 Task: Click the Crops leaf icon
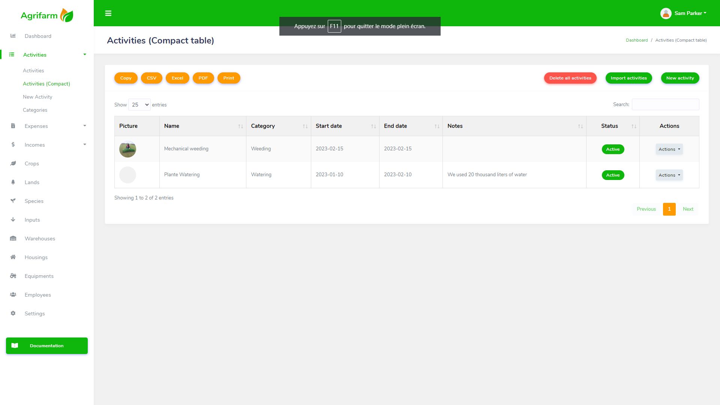click(13, 163)
